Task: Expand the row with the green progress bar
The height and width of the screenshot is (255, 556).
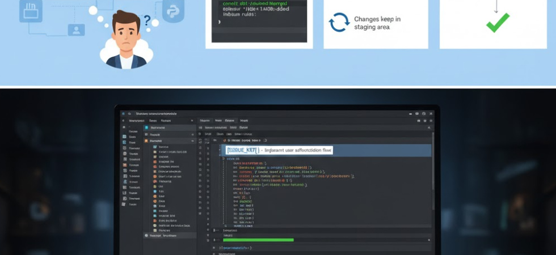Action: (214, 240)
